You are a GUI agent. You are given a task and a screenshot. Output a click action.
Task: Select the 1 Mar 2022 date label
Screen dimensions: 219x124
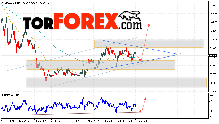[x=23, y=121]
